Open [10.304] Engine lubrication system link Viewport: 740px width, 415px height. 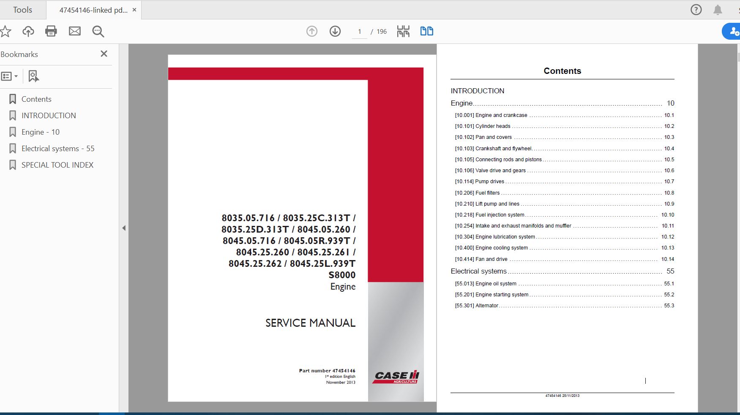click(x=565, y=237)
